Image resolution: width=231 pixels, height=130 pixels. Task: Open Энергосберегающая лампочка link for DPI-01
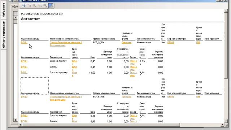[66, 44]
